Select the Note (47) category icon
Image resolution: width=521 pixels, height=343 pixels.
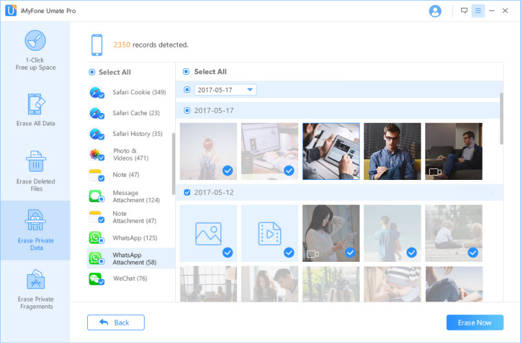(x=96, y=175)
